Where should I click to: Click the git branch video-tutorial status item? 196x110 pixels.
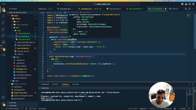12,109
